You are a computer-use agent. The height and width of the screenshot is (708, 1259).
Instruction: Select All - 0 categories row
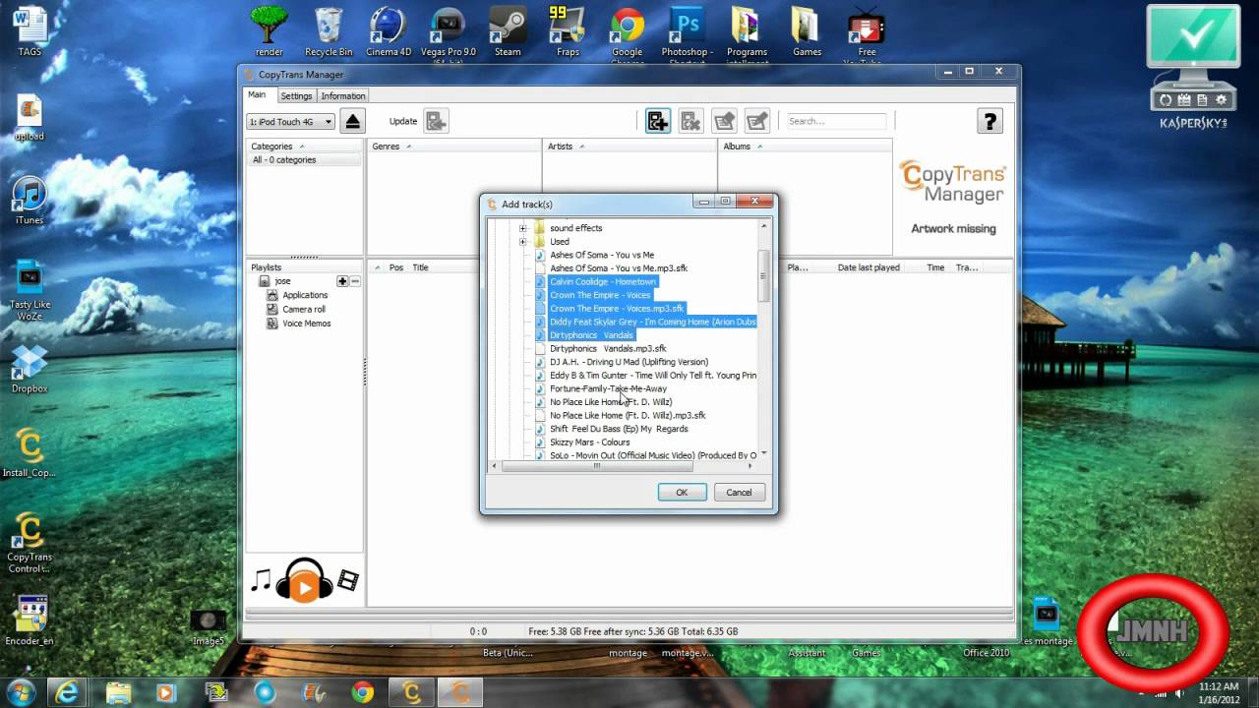[x=305, y=160]
